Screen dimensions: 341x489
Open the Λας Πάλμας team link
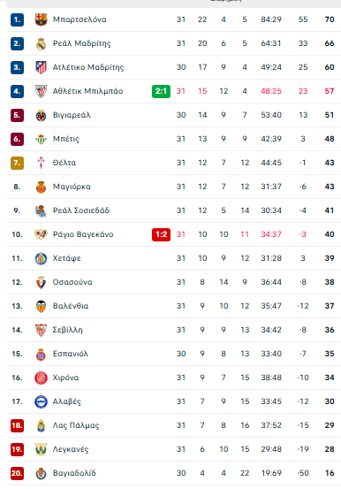pyautogui.click(x=76, y=425)
